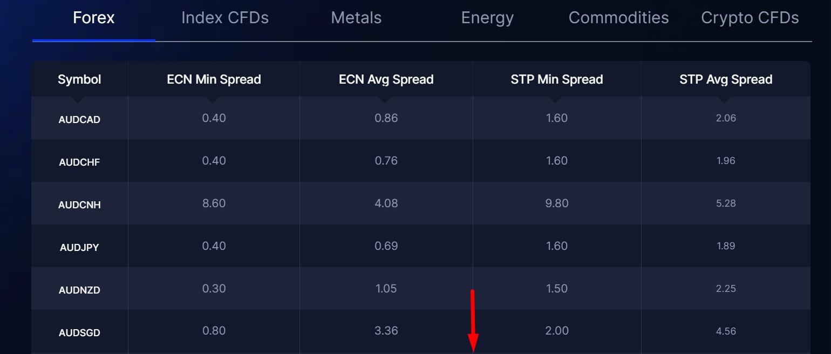The width and height of the screenshot is (831, 354).
Task: Click the AUDCNH symbol cell
Action: (x=79, y=205)
